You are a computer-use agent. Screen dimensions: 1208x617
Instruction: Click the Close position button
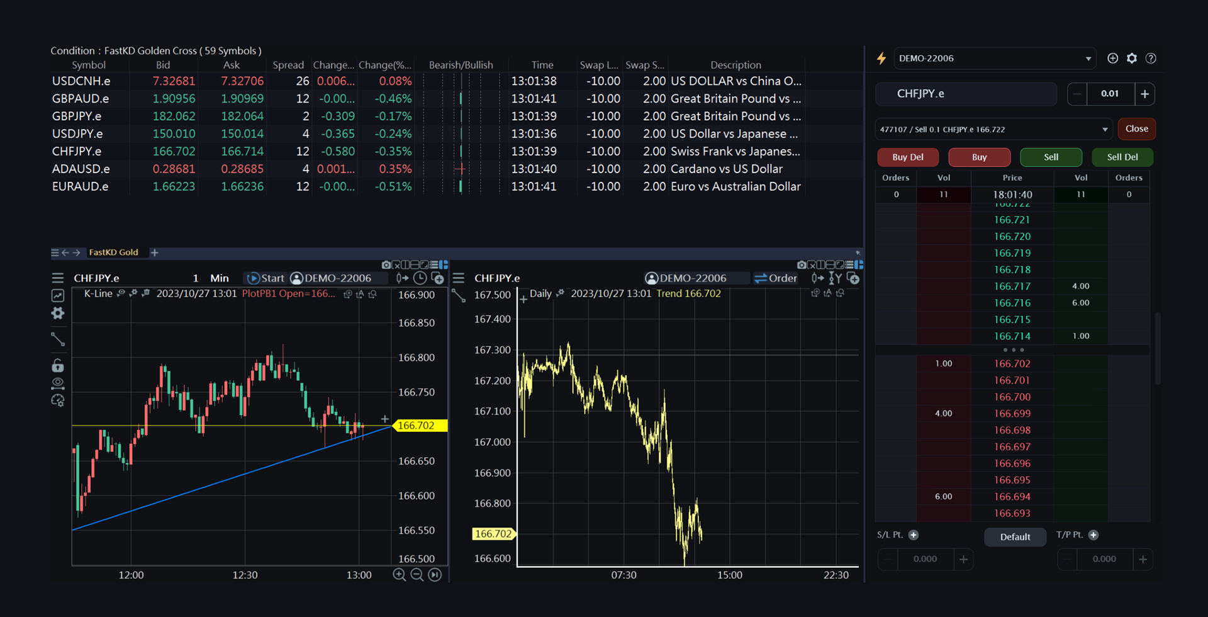1136,128
